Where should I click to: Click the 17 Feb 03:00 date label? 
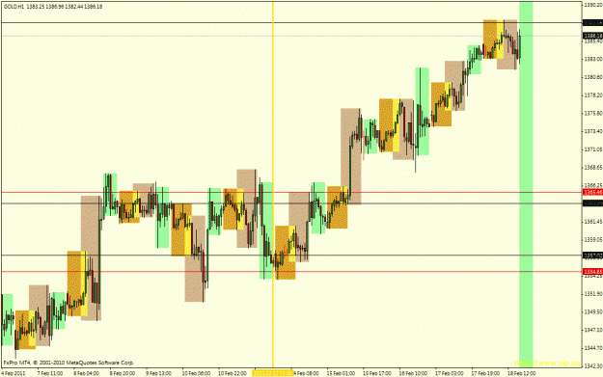(450, 373)
